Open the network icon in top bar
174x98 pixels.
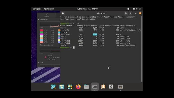point(128,9)
